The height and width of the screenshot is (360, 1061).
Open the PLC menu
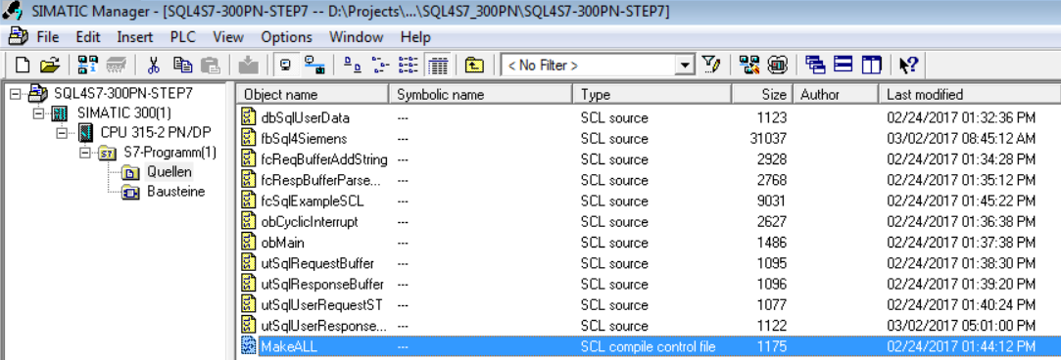click(x=182, y=37)
